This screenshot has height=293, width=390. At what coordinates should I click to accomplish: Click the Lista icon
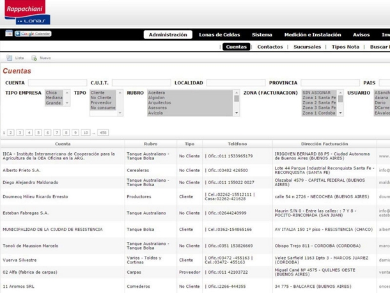[x=10, y=58]
